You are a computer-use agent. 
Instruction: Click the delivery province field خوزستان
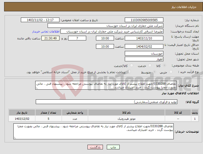click(144, 53)
